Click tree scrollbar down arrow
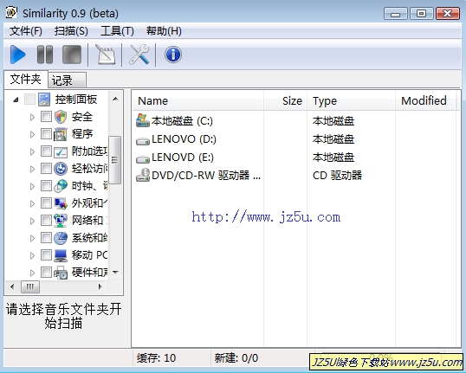This screenshot has width=466, height=373. coord(115,272)
